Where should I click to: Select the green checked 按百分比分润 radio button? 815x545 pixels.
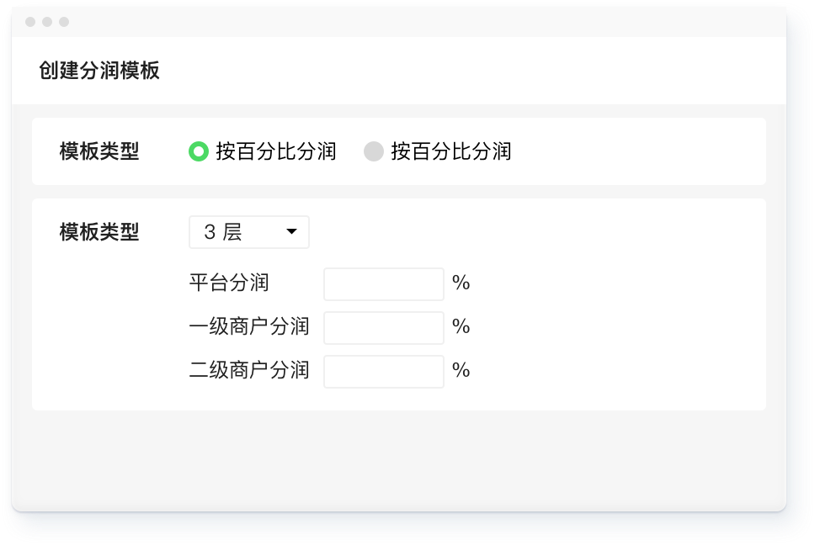tap(199, 151)
